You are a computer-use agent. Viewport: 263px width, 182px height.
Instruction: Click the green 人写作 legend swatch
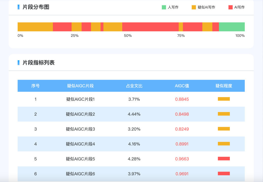coord(164,7)
